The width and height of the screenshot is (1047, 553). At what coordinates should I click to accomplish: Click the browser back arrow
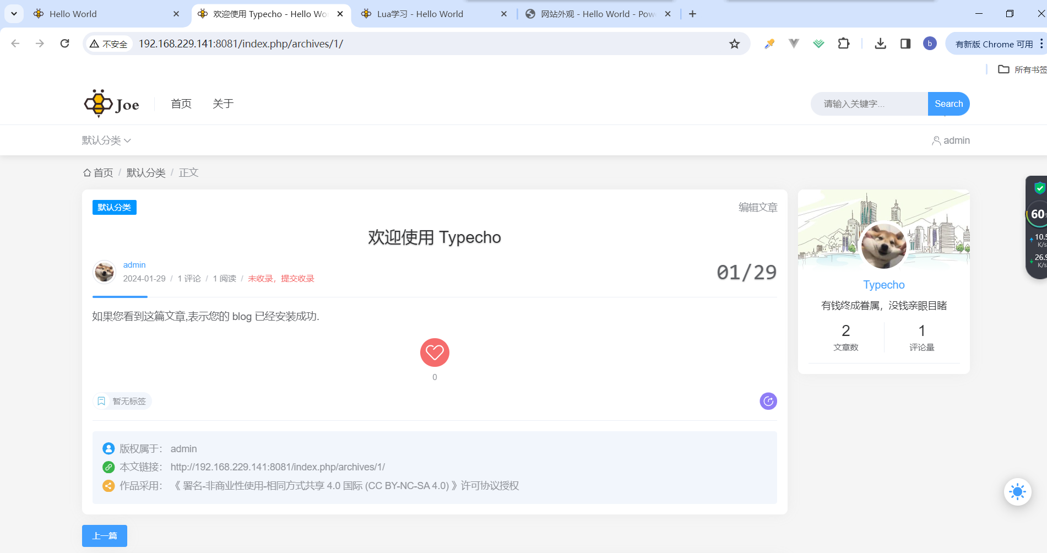[15, 44]
